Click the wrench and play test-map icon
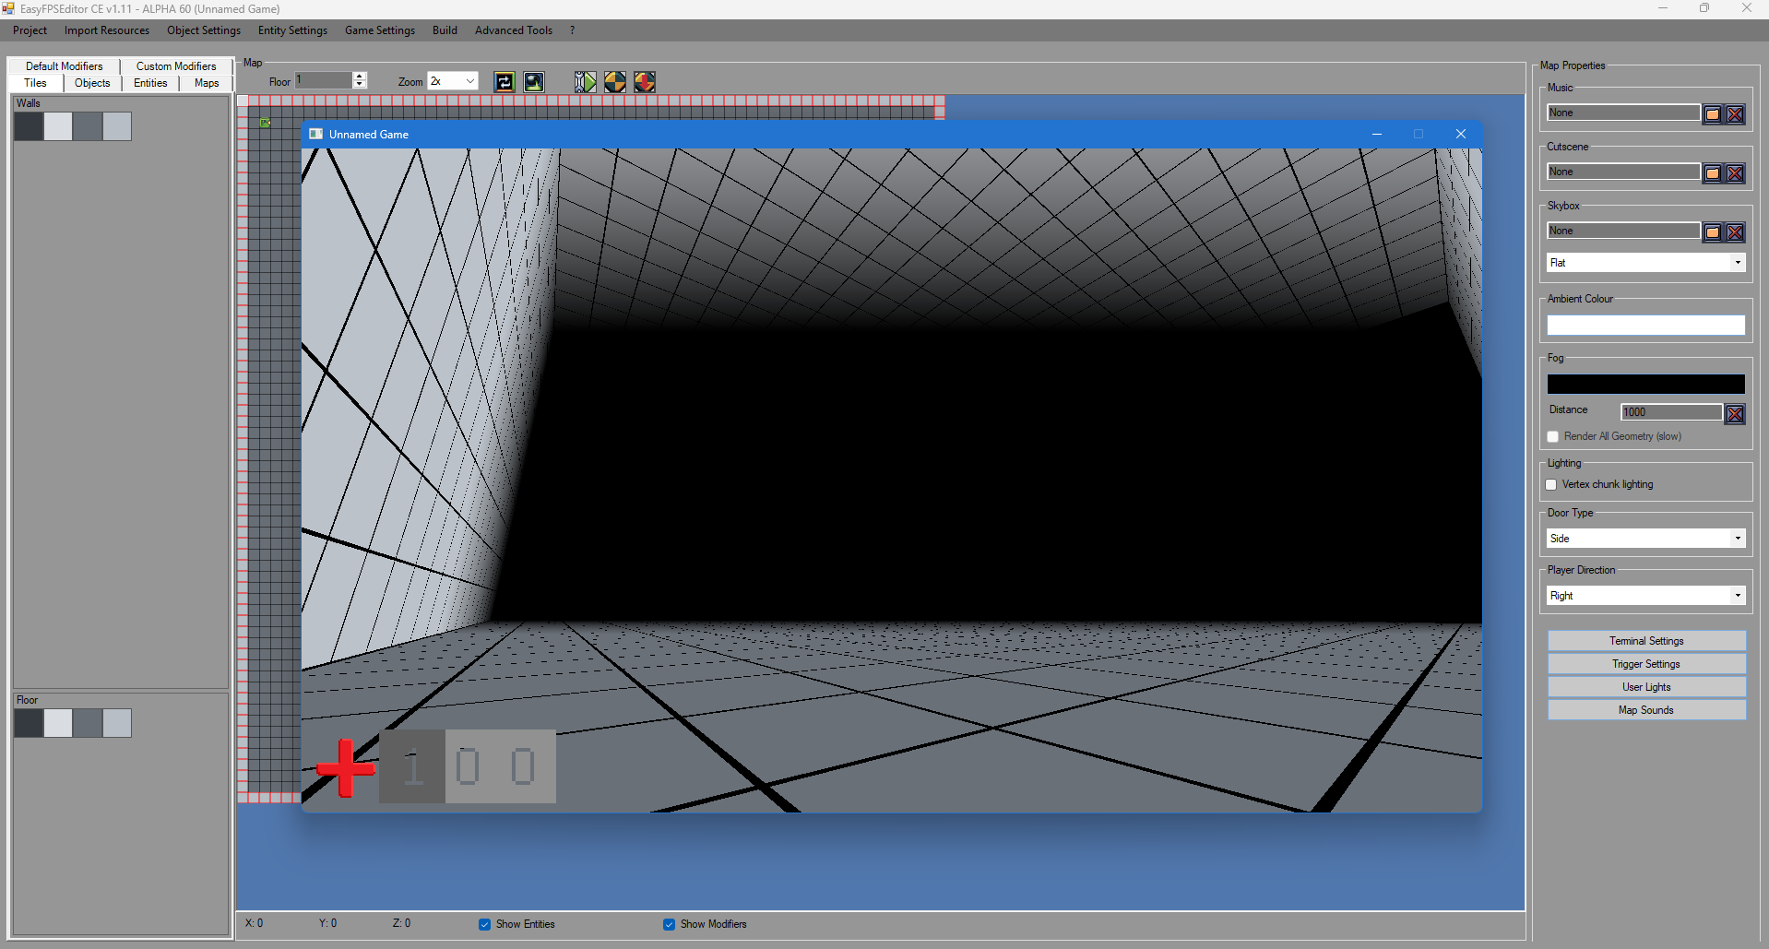Image resolution: width=1769 pixels, height=949 pixels. (x=586, y=82)
